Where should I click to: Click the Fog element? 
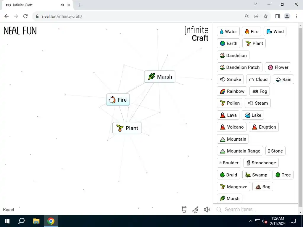coord(260,91)
